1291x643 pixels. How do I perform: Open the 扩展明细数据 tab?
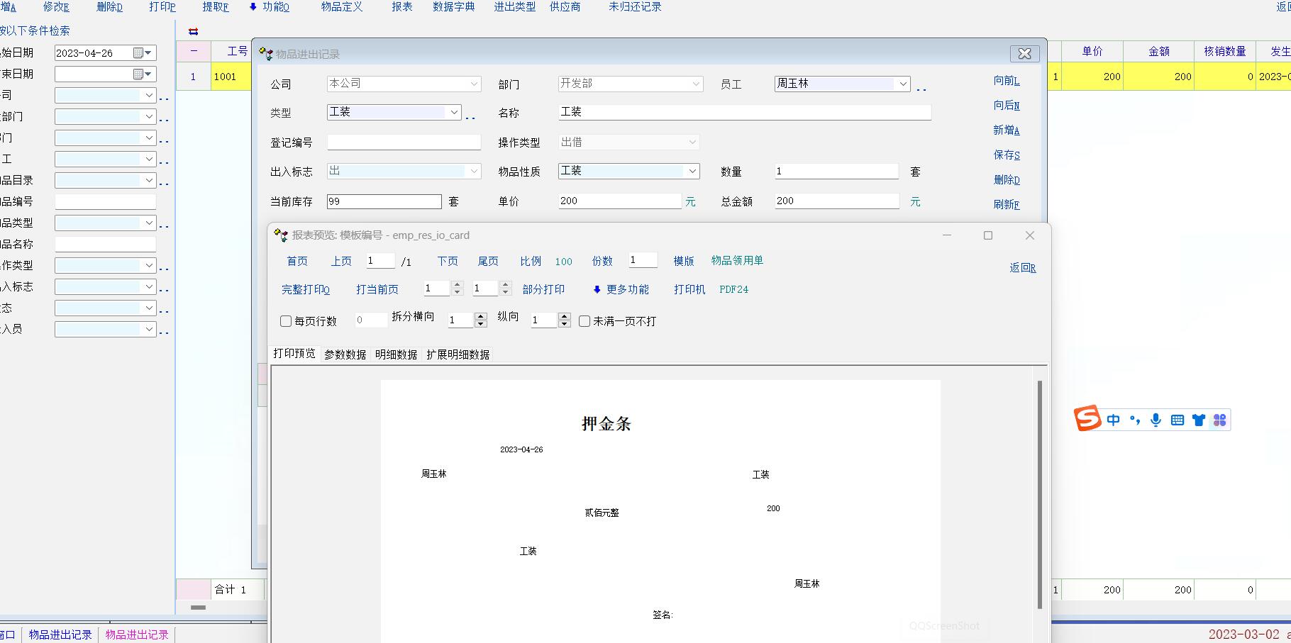coord(458,354)
